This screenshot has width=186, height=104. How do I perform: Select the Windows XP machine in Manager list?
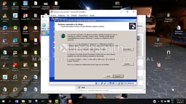point(45,33)
